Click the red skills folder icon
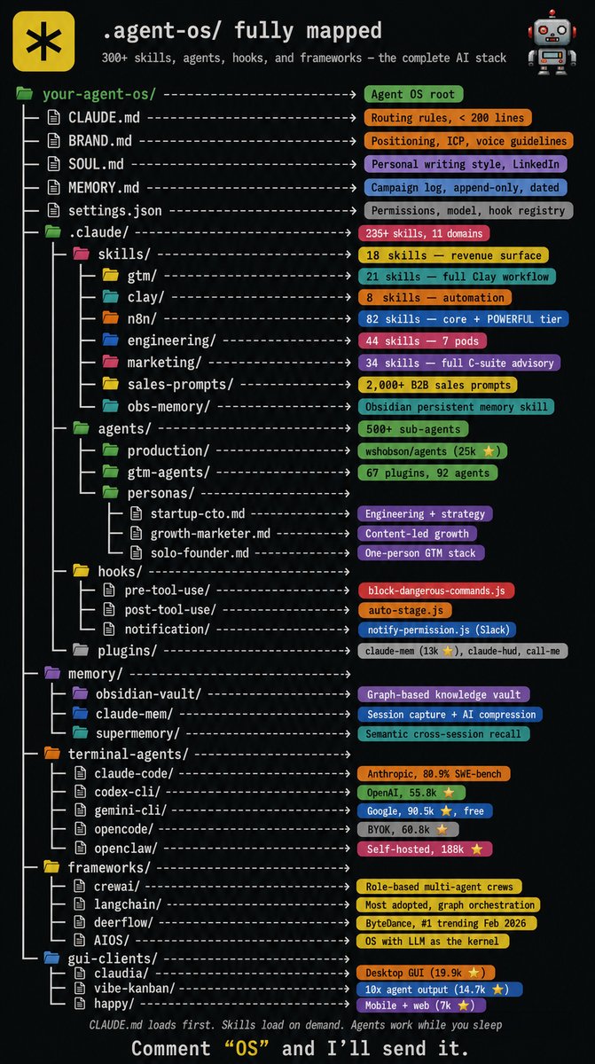The height and width of the screenshot is (1064, 595). (82, 254)
